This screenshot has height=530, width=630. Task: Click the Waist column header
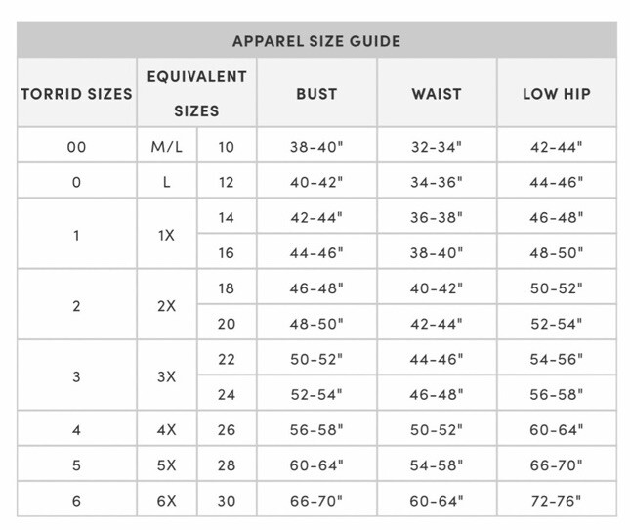[x=437, y=93]
